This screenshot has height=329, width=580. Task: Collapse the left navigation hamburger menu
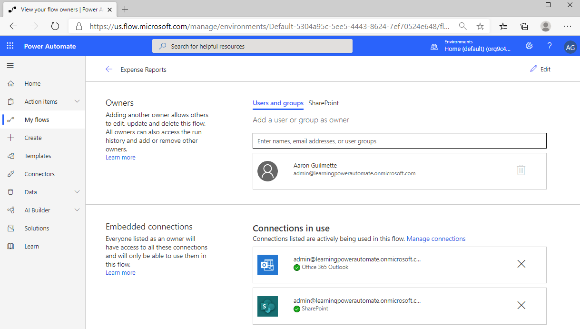coord(10,65)
